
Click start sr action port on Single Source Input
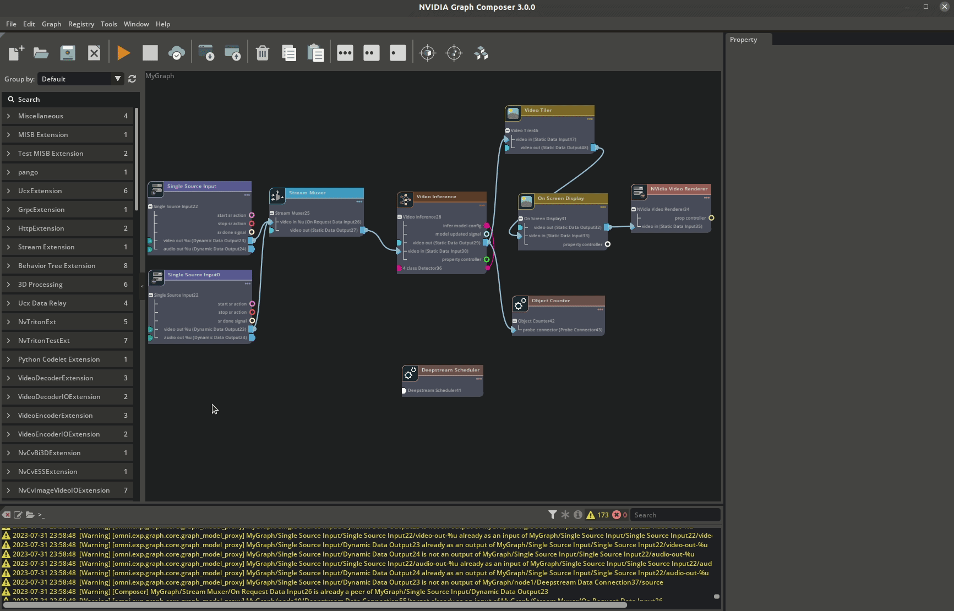pos(252,215)
